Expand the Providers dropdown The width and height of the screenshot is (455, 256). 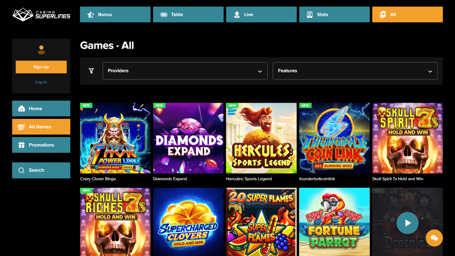185,71
